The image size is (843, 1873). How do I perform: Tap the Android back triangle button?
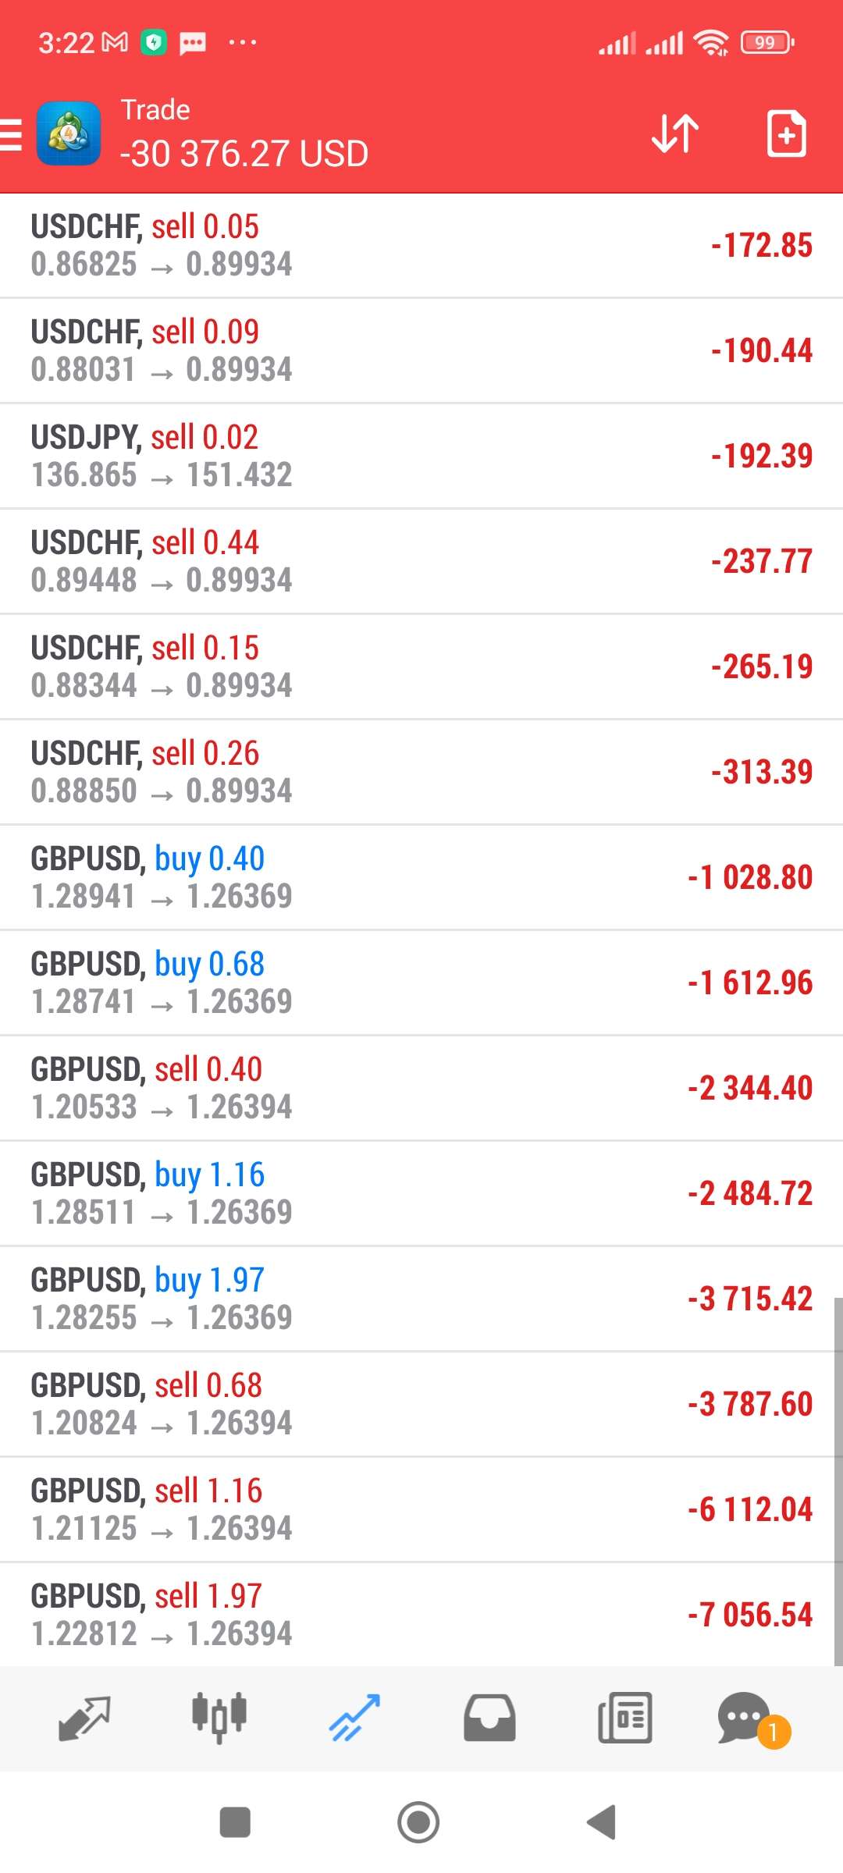point(602,1822)
